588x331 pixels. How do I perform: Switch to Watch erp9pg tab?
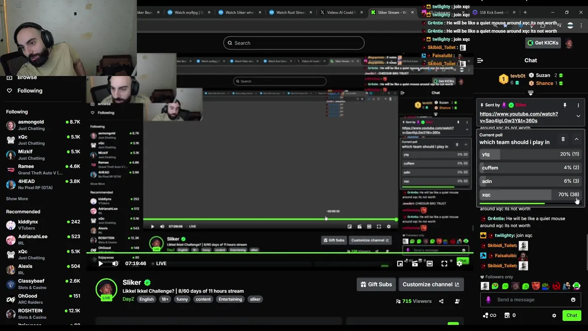[188, 12]
